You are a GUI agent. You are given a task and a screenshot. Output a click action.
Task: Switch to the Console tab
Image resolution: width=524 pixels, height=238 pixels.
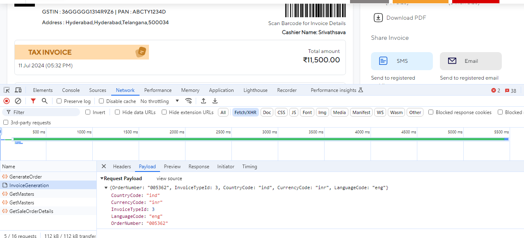[71, 90]
